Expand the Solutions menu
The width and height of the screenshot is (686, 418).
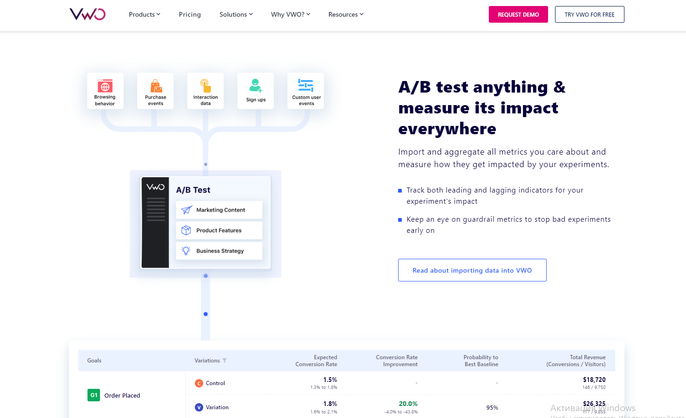point(236,14)
